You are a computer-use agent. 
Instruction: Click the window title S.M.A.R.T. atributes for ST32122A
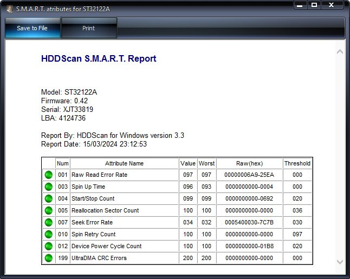click(x=63, y=9)
